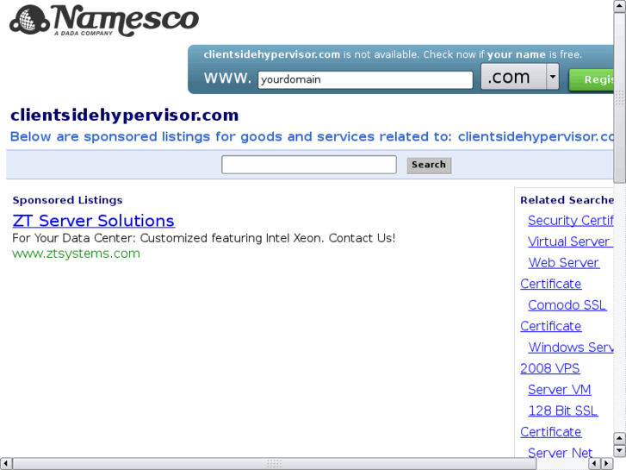Click the sponsored listings search box
The image size is (626, 470).
(x=309, y=165)
